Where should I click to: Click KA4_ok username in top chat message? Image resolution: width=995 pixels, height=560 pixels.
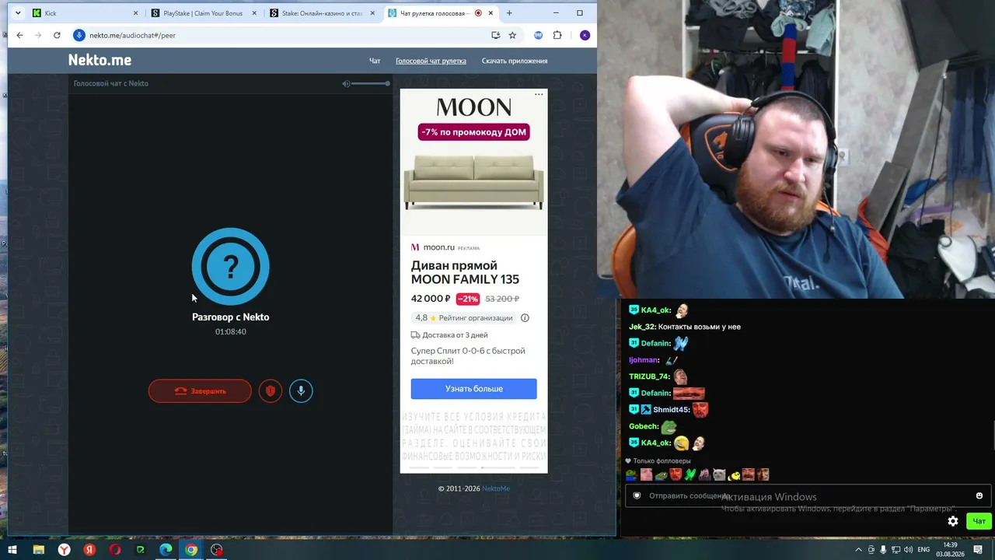click(656, 310)
